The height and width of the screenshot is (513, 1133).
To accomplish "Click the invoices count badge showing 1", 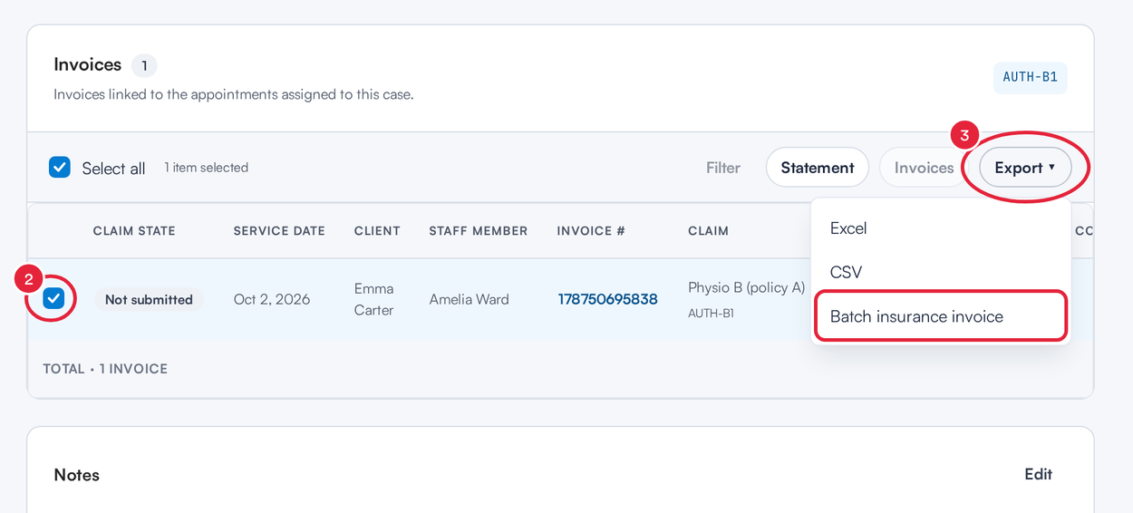I will [144, 65].
